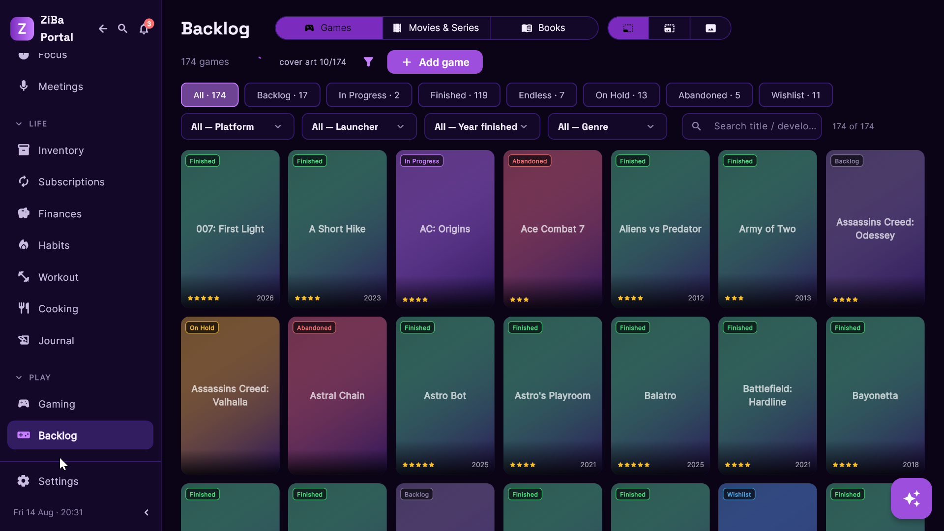Open the A Short Hike card
This screenshot has width=944, height=531.
pyautogui.click(x=337, y=229)
